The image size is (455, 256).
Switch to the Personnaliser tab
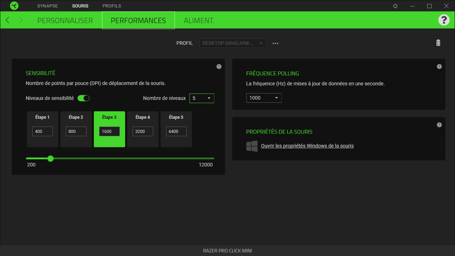pyautogui.click(x=65, y=21)
